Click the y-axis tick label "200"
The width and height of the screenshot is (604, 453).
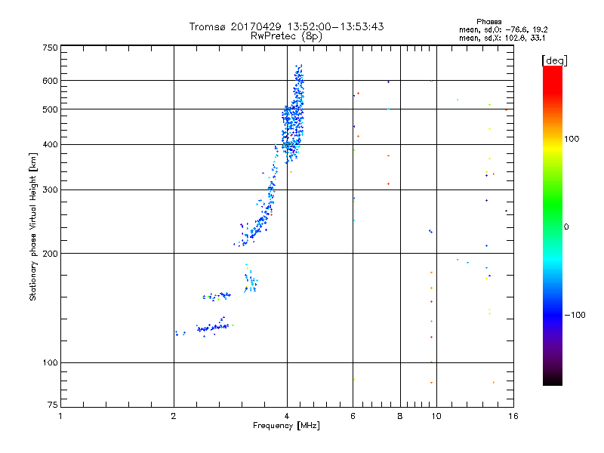pyautogui.click(x=50, y=254)
